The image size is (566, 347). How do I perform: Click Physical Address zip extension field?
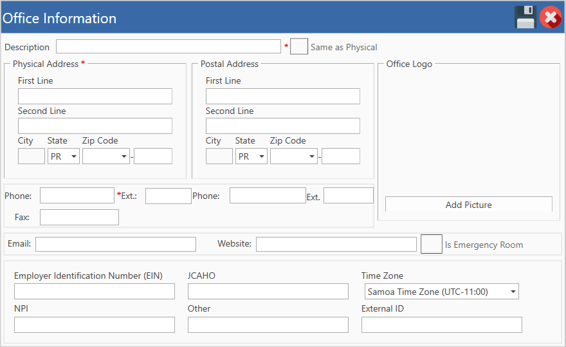point(153,156)
